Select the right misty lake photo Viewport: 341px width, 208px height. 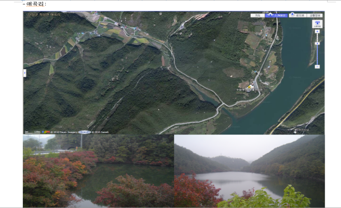[249, 171]
